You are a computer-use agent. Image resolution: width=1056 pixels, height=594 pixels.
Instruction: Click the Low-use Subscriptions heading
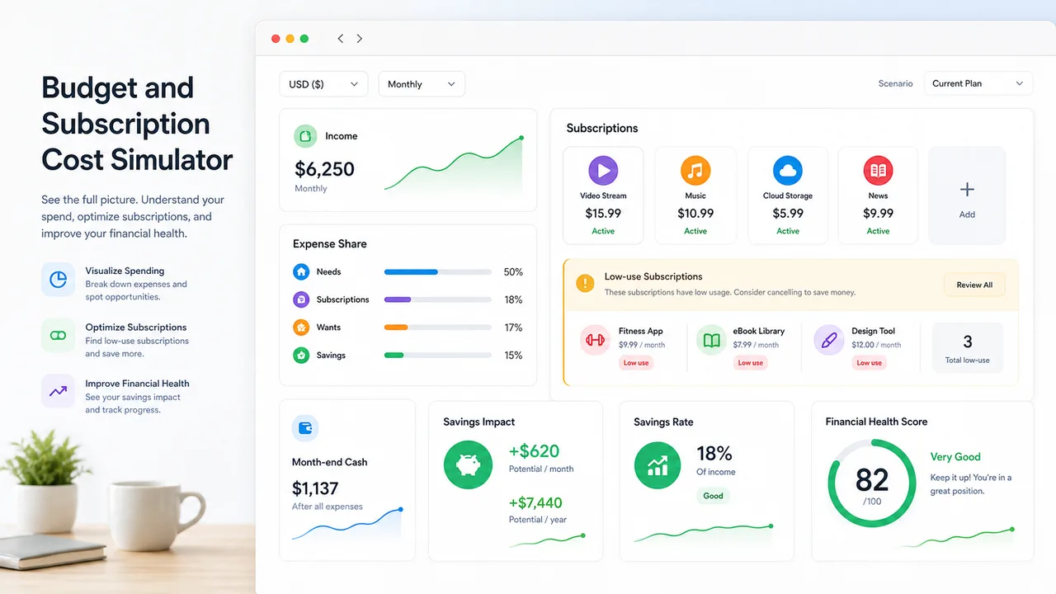click(653, 276)
